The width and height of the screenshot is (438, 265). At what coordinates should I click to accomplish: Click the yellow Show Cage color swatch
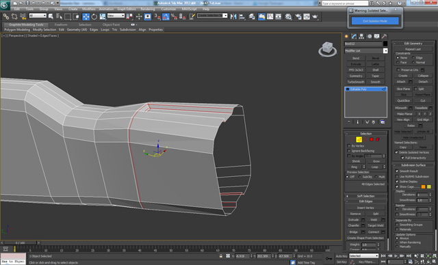click(x=429, y=186)
